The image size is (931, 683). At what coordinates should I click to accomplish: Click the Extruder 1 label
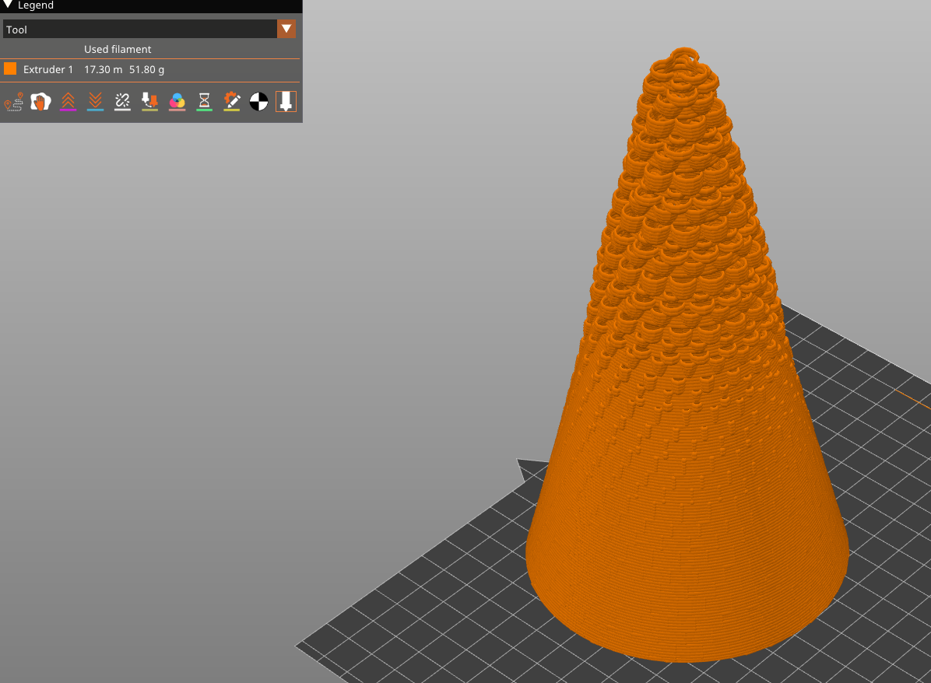pos(48,69)
